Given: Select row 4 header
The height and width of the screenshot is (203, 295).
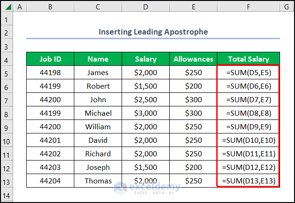Looking at the screenshot, I should [7, 59].
